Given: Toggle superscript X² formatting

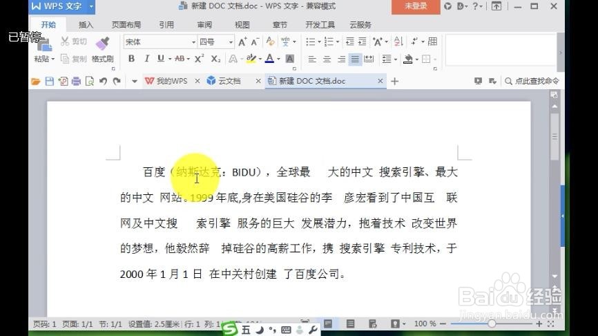Looking at the screenshot, I should (x=199, y=58).
